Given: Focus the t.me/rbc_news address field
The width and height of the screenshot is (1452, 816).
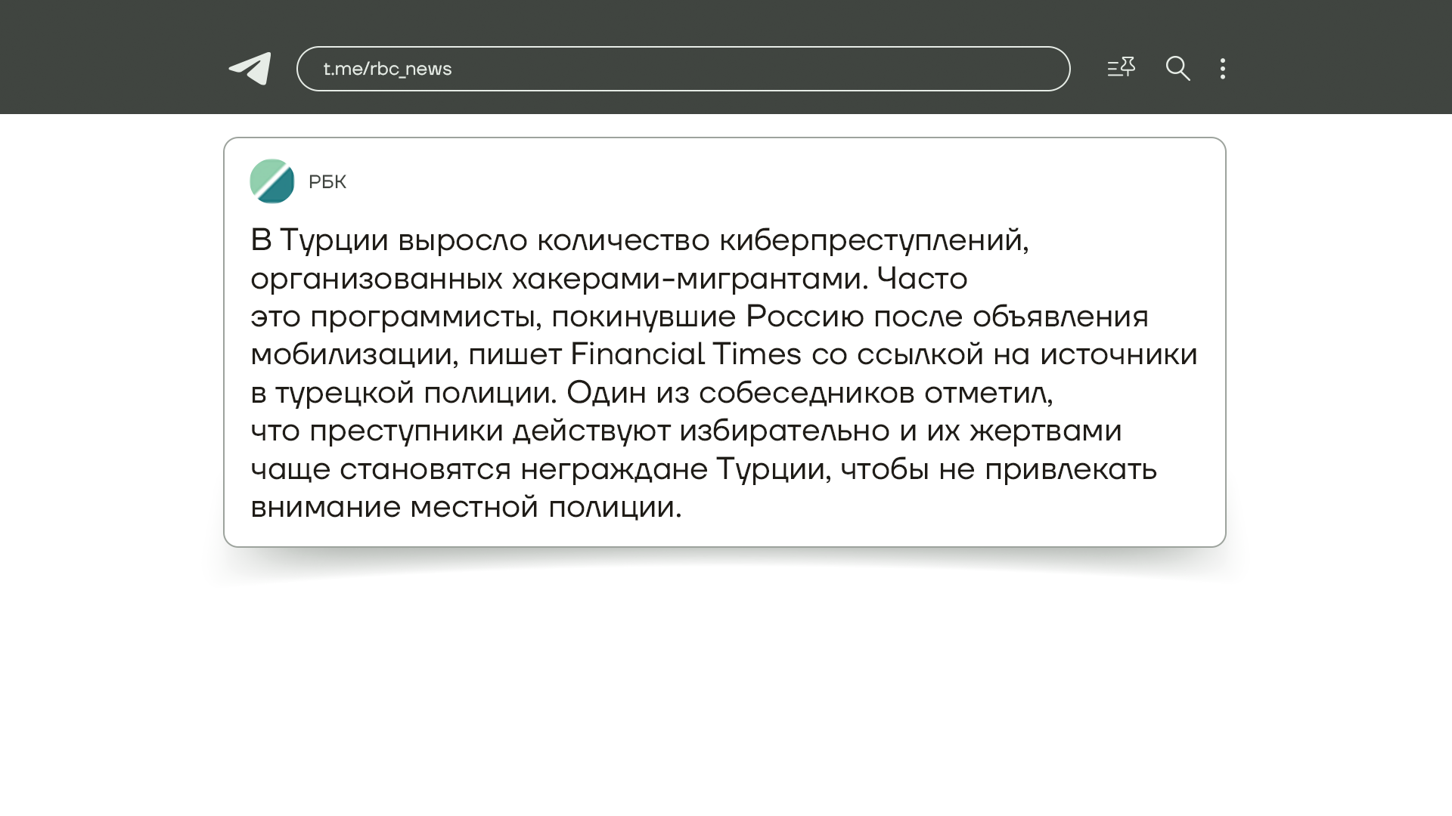Looking at the screenshot, I should click(x=683, y=69).
